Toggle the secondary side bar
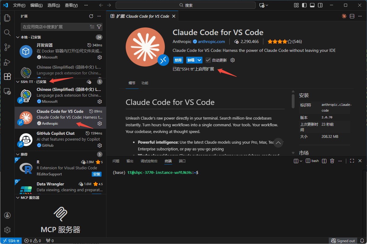This screenshot has height=244, width=367. coord(320,5)
